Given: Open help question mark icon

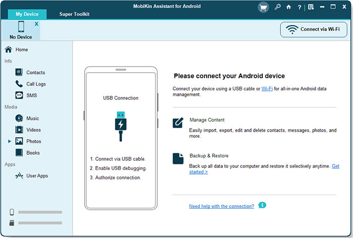Looking at the screenshot, I should pyautogui.click(x=299, y=8).
